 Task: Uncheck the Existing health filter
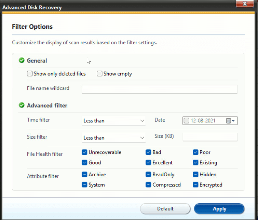click(195, 162)
